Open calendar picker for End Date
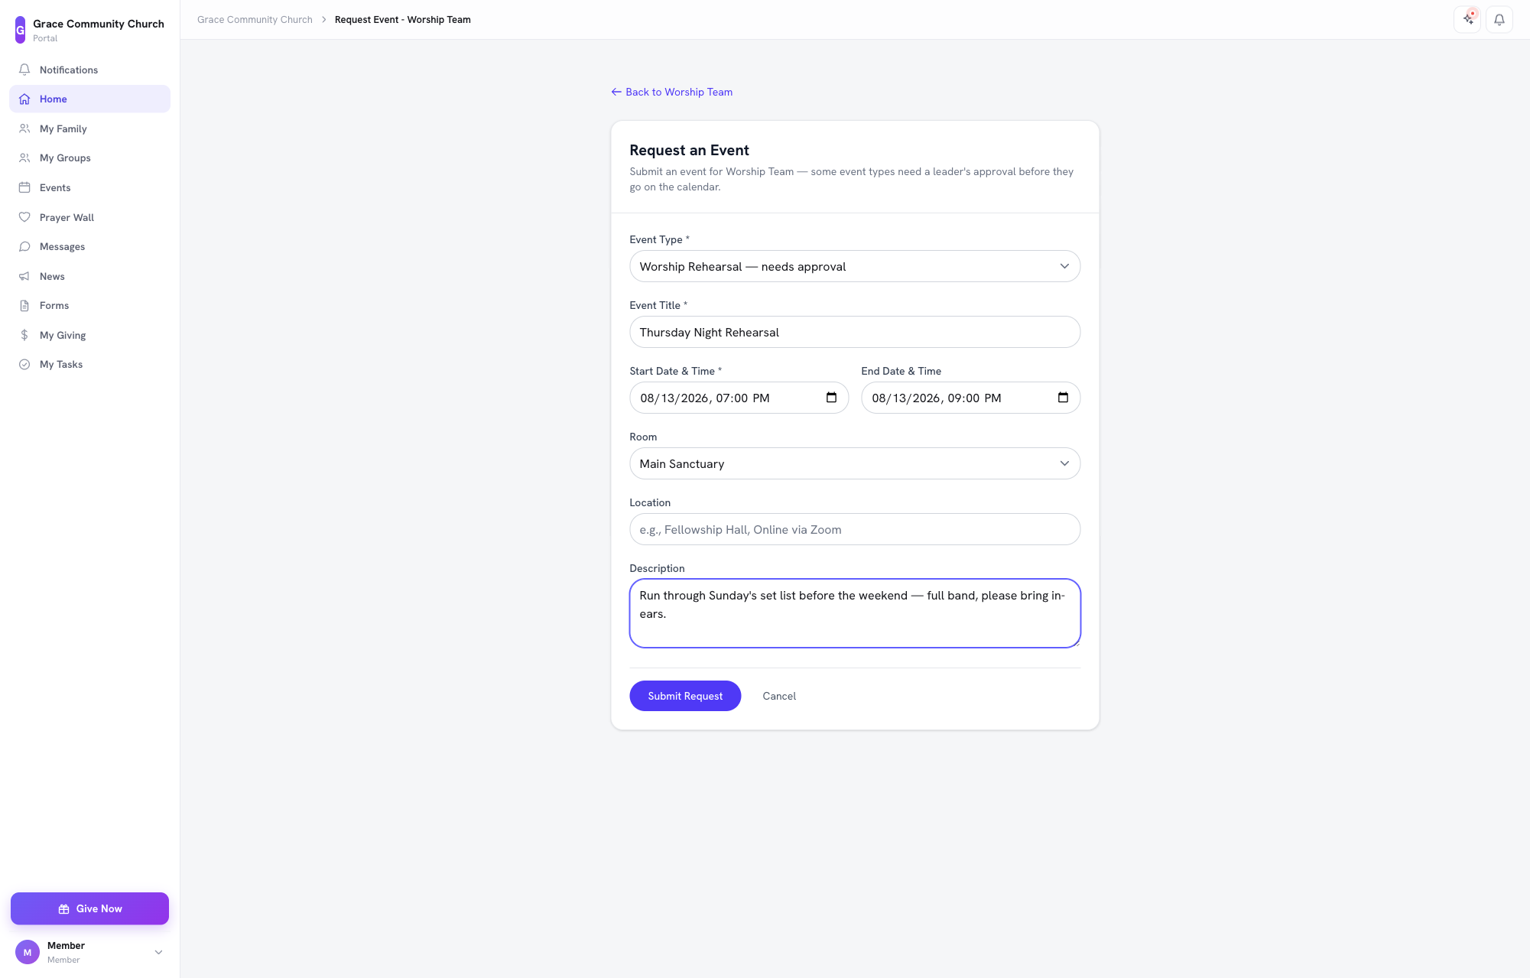 pos(1063,398)
